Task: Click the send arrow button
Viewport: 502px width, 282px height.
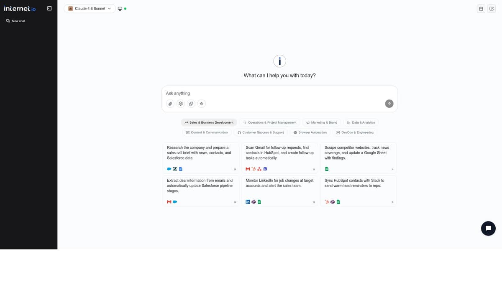Action: point(389,103)
